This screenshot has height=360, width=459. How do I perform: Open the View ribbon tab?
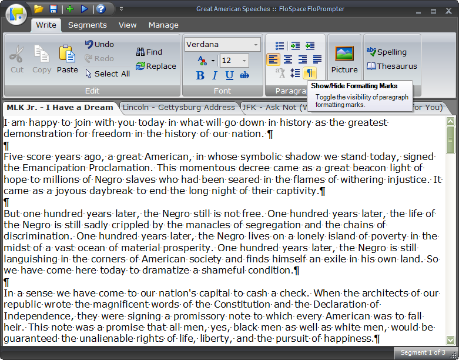pos(128,25)
